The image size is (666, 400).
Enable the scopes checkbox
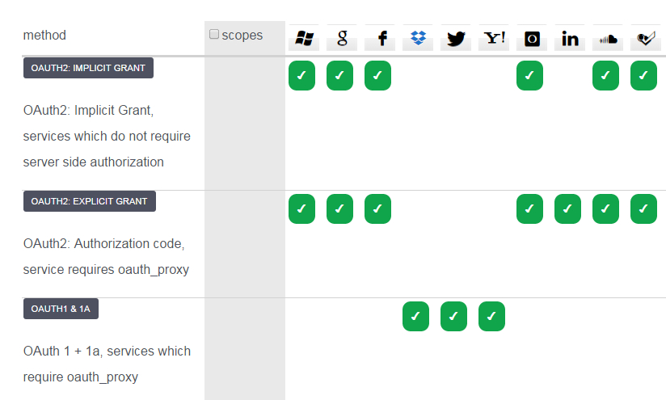tap(214, 34)
